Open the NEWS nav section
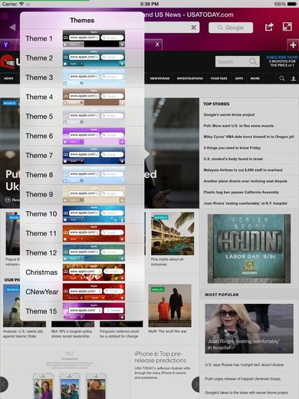Image resolution: width=299 pixels, height=399 pixels. 8,78
